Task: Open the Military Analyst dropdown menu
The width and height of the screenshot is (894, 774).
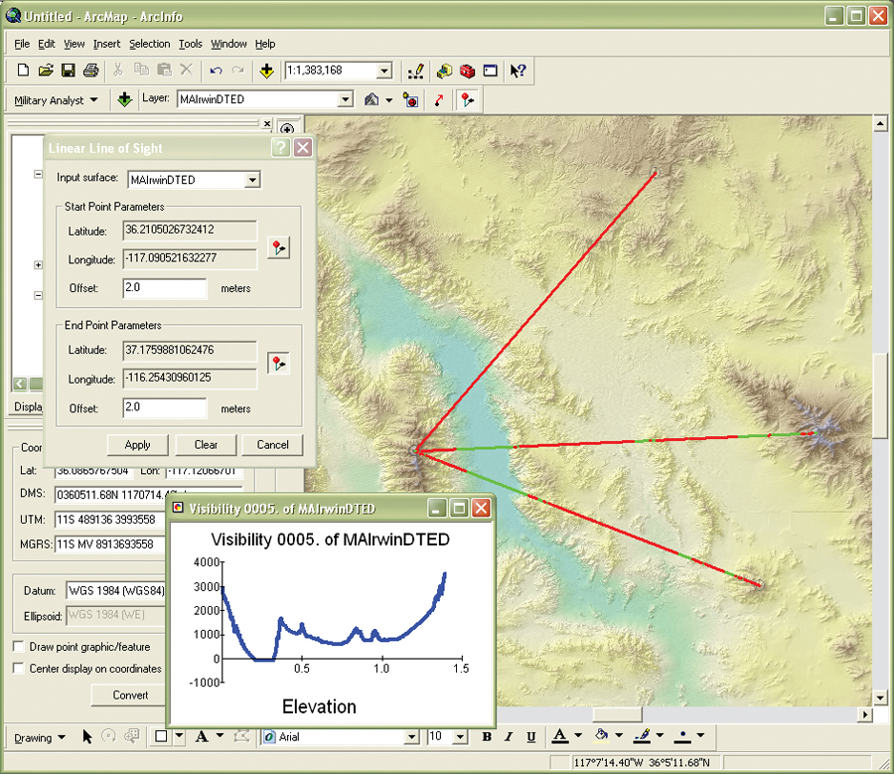Action: click(x=56, y=100)
